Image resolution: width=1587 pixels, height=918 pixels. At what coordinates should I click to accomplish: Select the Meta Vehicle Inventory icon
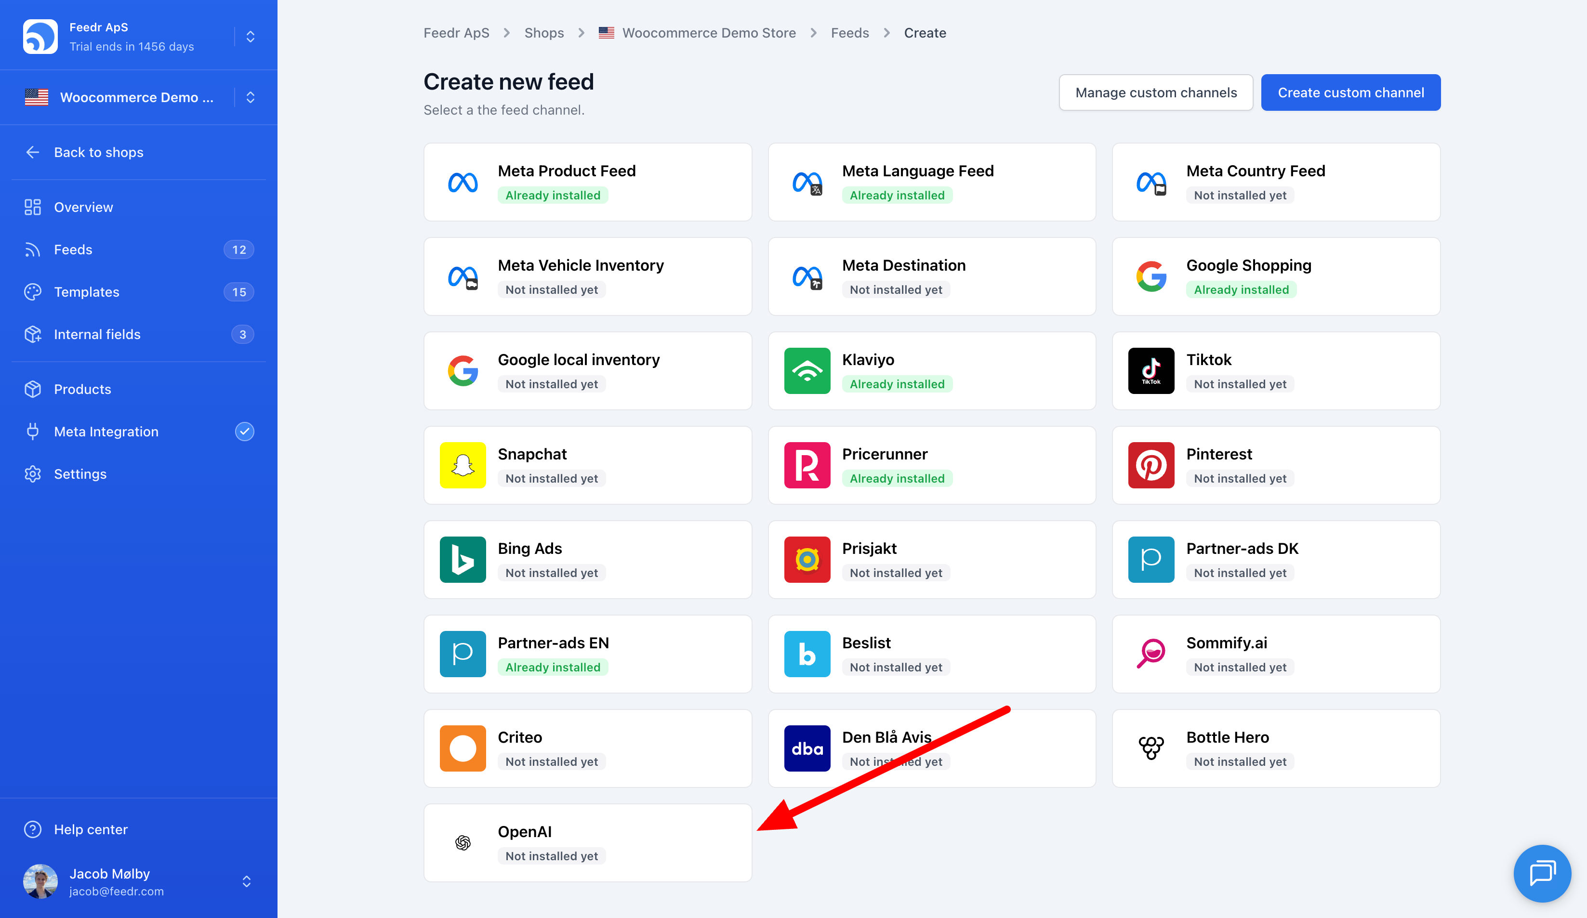462,277
